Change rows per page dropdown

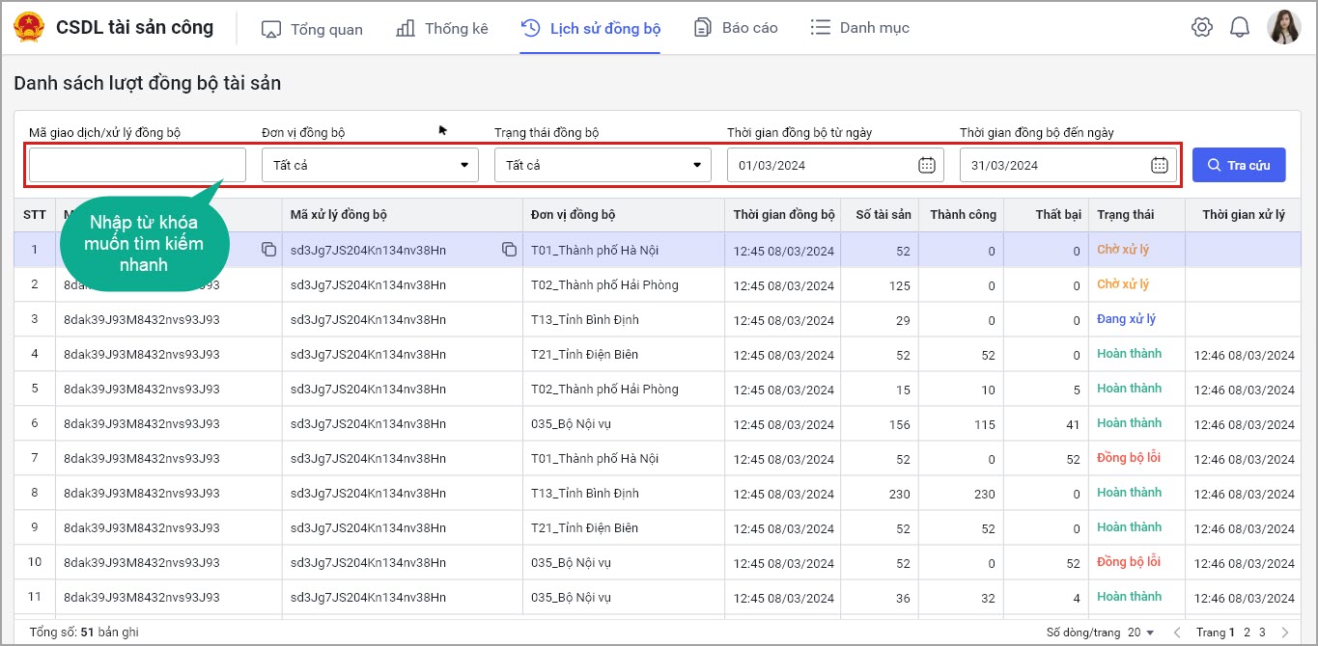tap(1141, 633)
